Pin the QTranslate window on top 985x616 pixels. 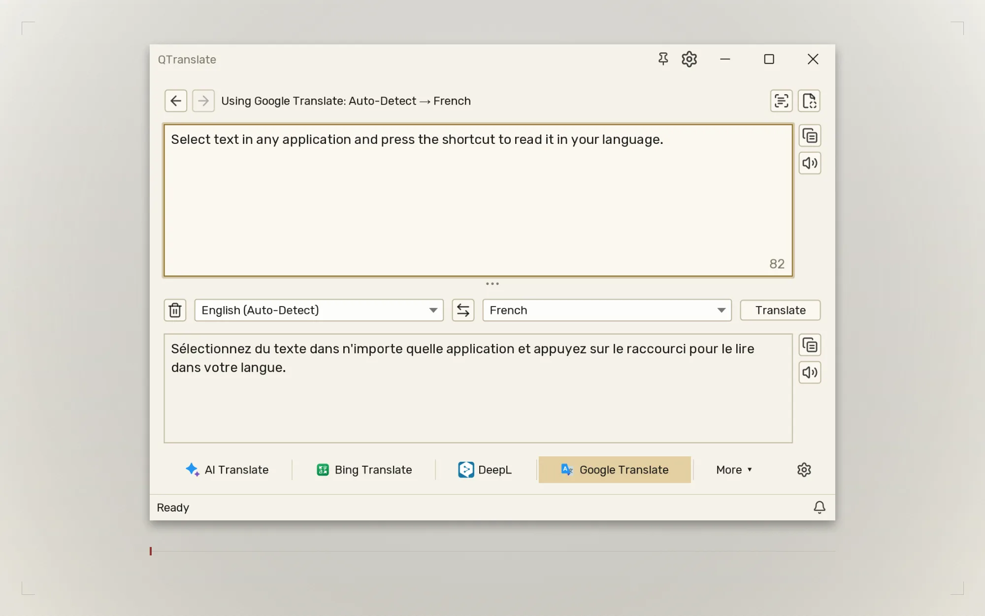(663, 59)
